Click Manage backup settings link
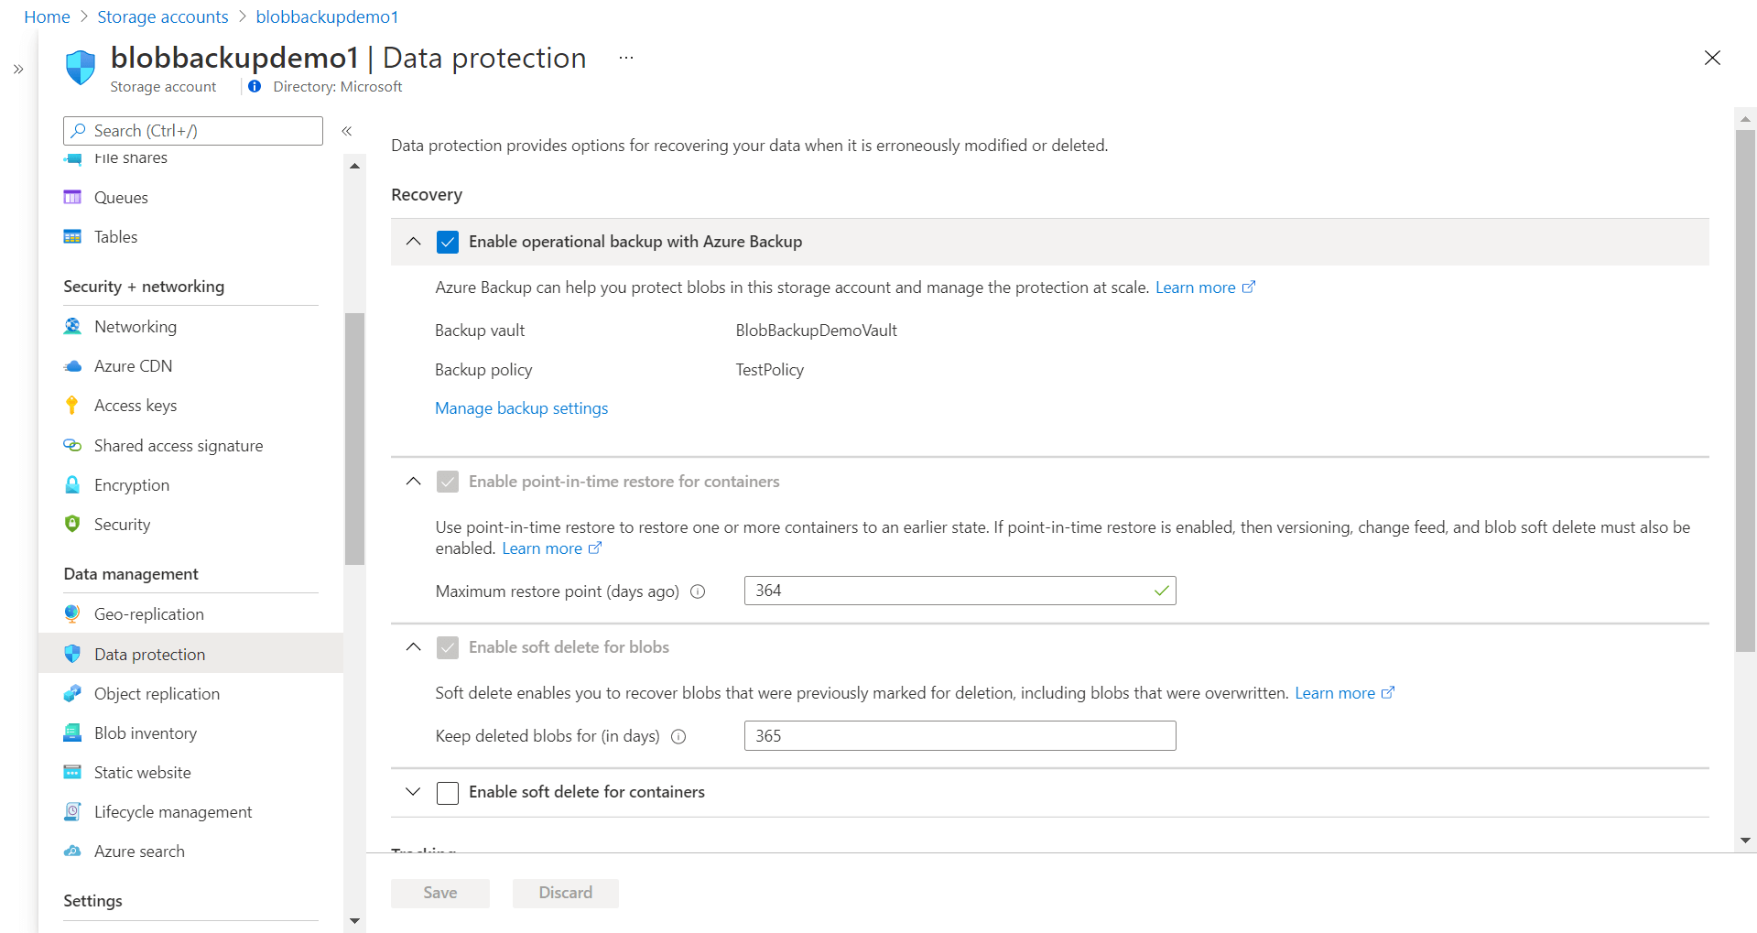This screenshot has width=1757, height=933. point(521,408)
